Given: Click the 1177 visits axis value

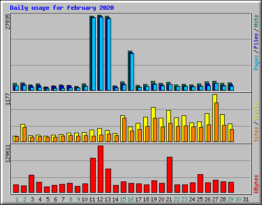Looking at the screenshot, I should [8, 99].
